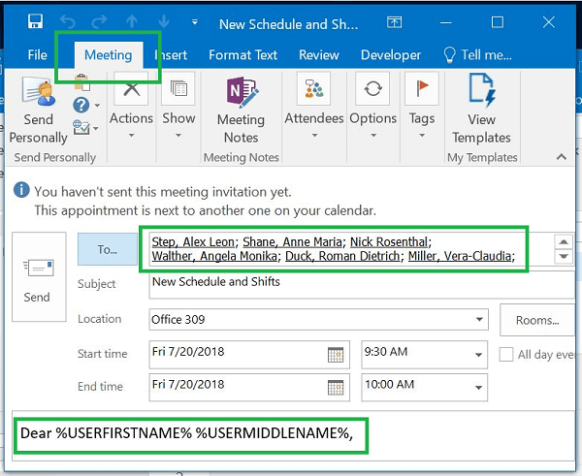Select recipient Nick Rosenthal
582x476 pixels.
pyautogui.click(x=389, y=242)
